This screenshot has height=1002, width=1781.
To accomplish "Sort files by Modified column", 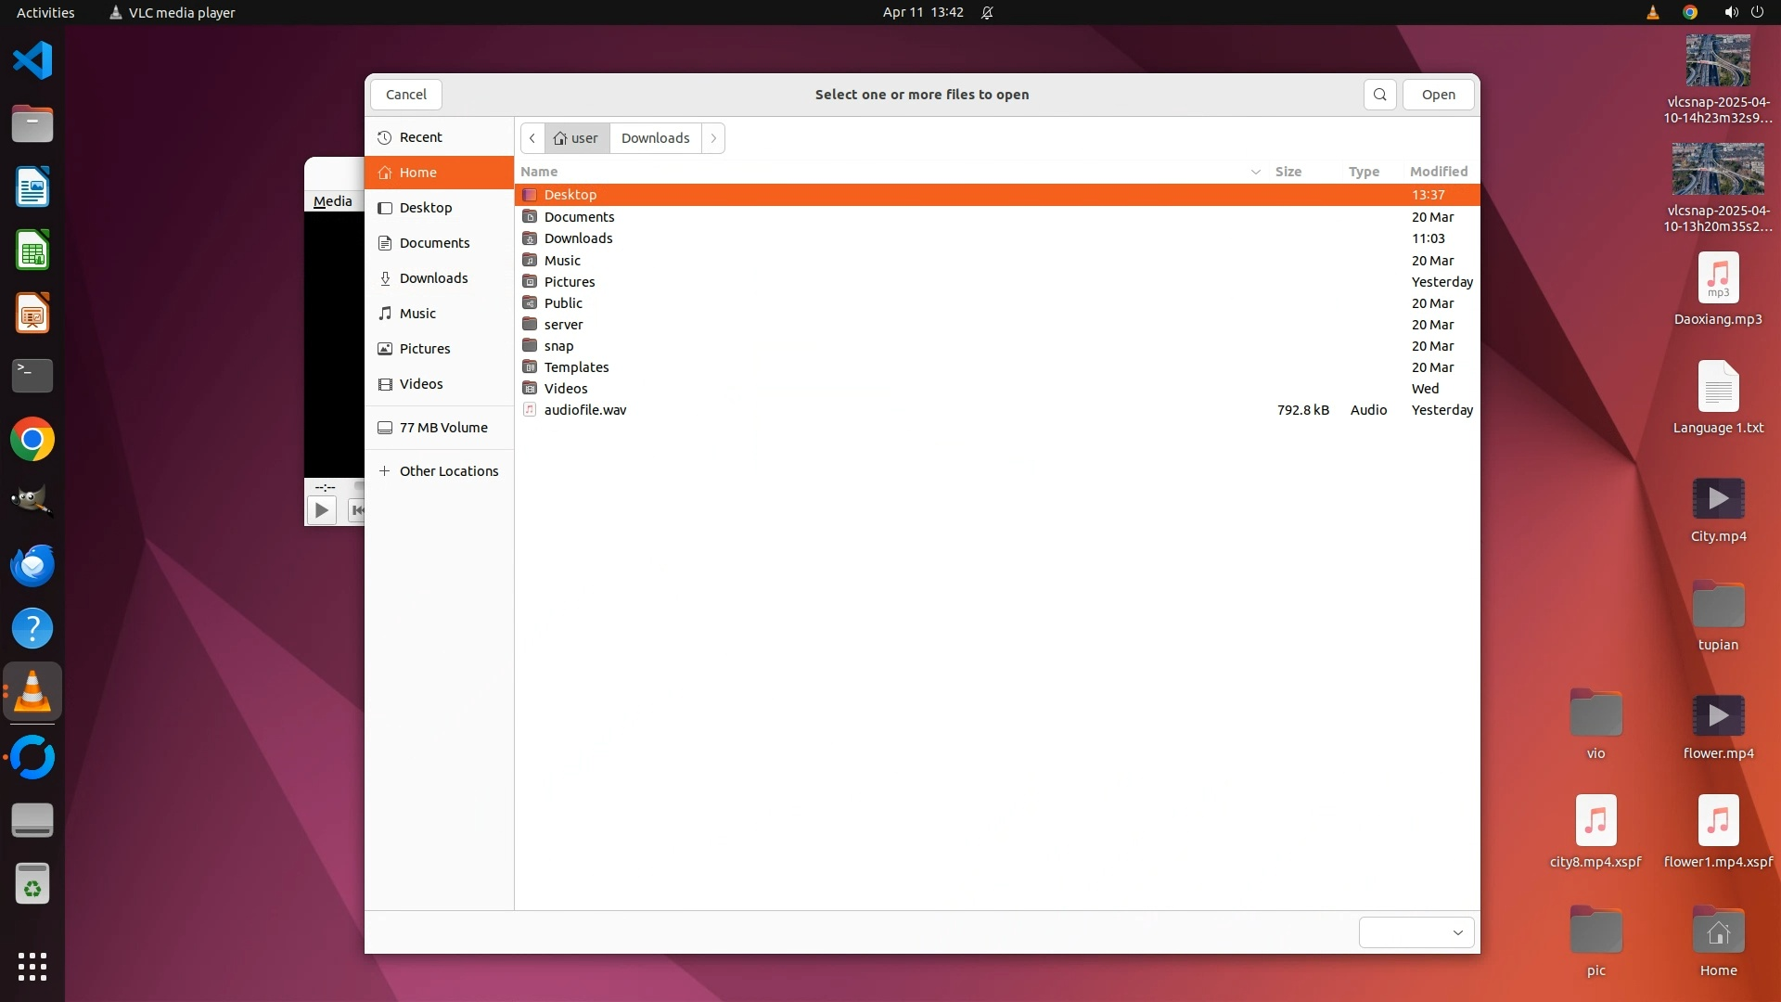I will [x=1438, y=172].
